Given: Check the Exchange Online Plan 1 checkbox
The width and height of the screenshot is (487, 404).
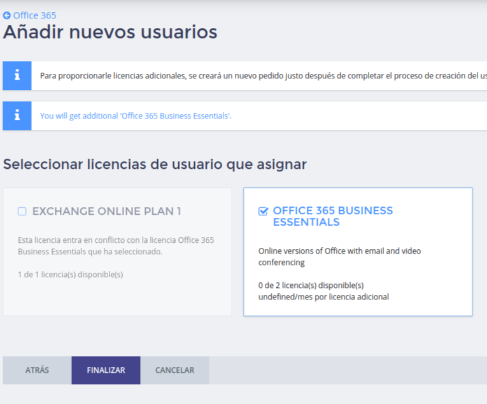Looking at the screenshot, I should [x=22, y=212].
